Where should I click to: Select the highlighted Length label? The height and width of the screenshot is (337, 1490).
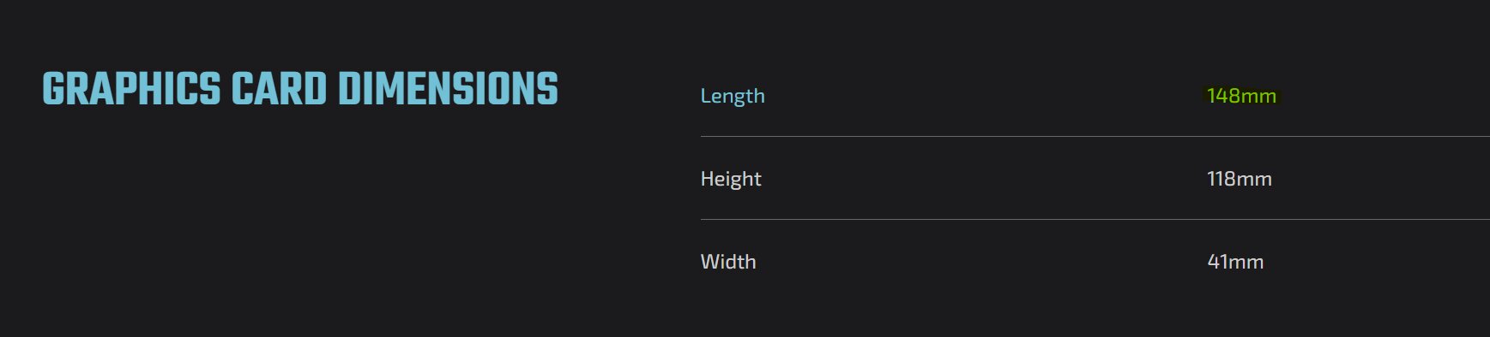(x=733, y=96)
